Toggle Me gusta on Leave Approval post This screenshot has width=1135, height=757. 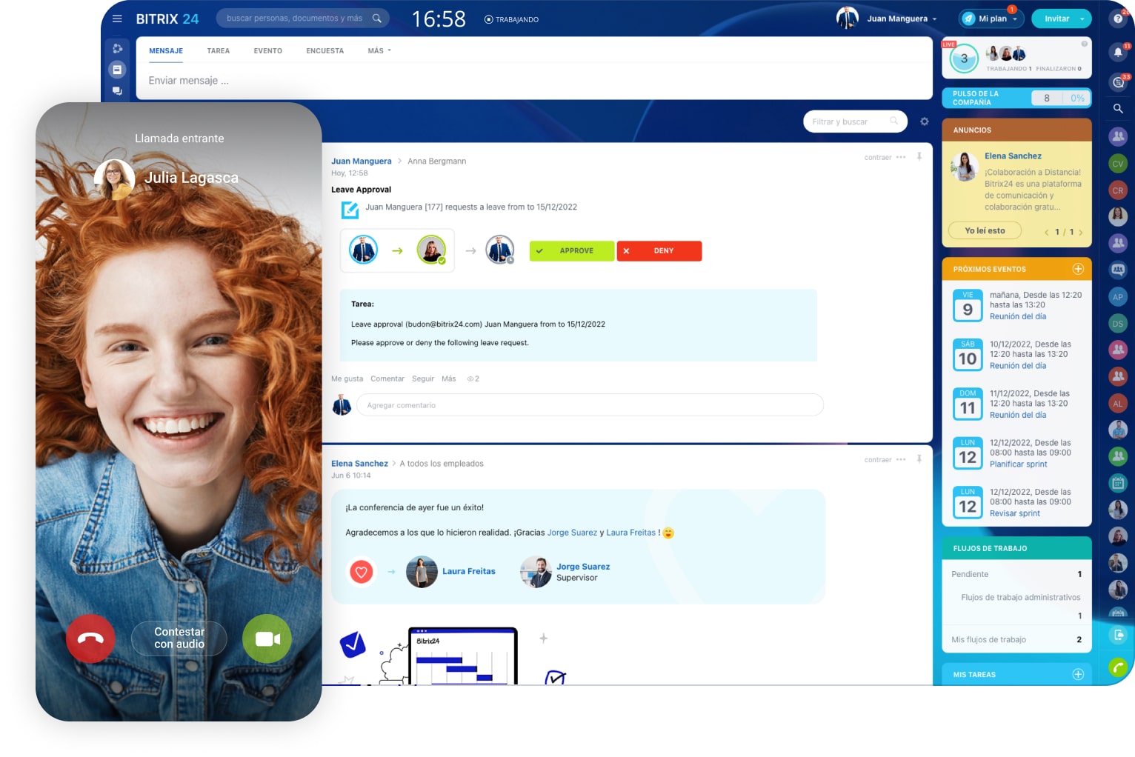tap(347, 378)
